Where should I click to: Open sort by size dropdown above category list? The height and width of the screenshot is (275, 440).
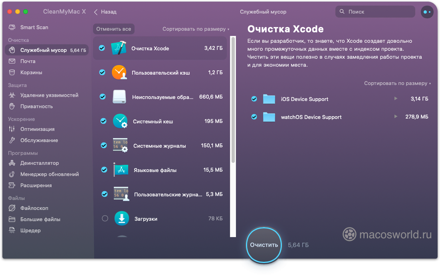(196, 29)
